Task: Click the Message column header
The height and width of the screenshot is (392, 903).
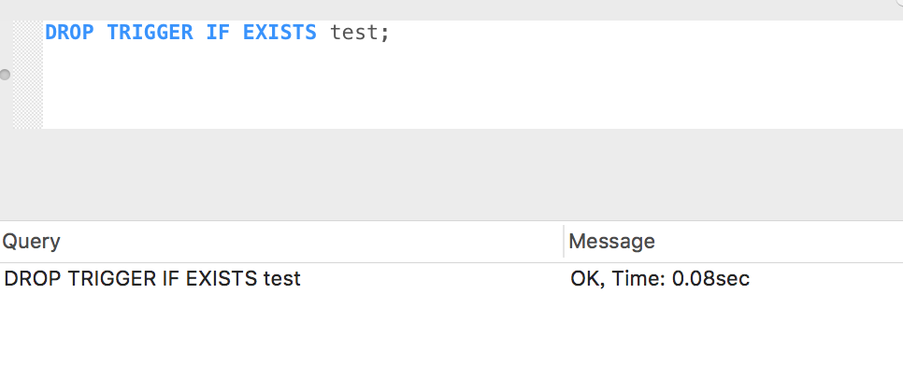Action: 611,242
